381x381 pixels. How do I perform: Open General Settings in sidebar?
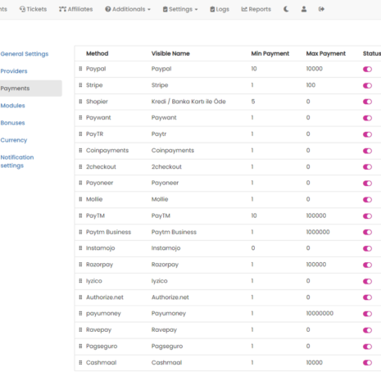(x=25, y=54)
